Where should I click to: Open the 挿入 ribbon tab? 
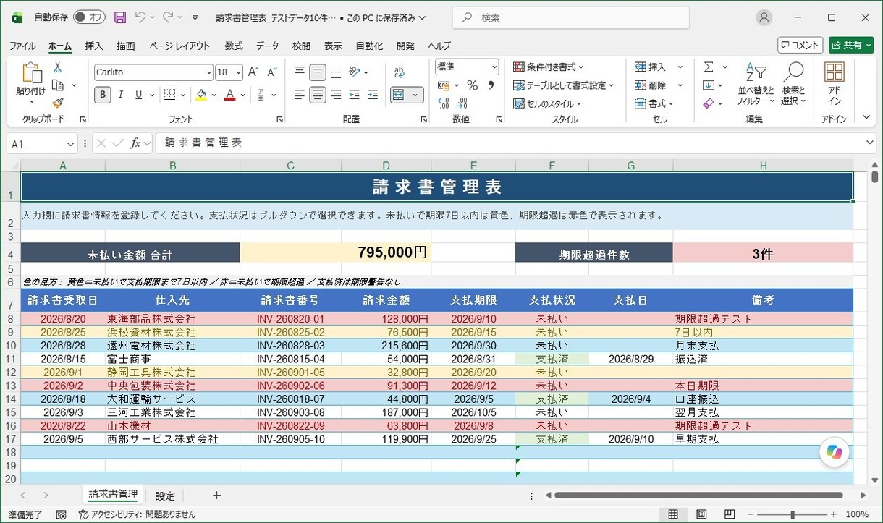pyautogui.click(x=94, y=46)
